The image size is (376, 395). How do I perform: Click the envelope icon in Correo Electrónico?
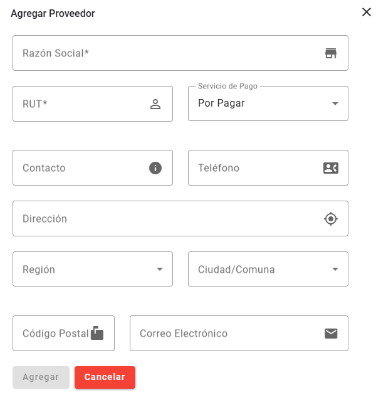330,334
